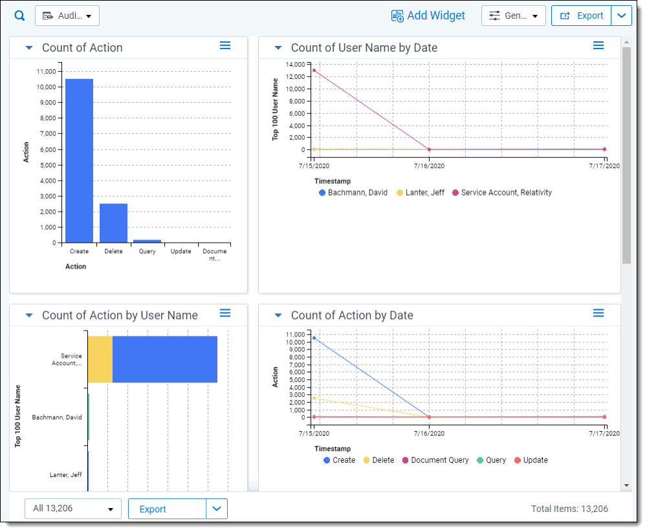The width and height of the screenshot is (647, 532).
Task: Collapse Count of Action by User Name widget
Action: [x=29, y=315]
